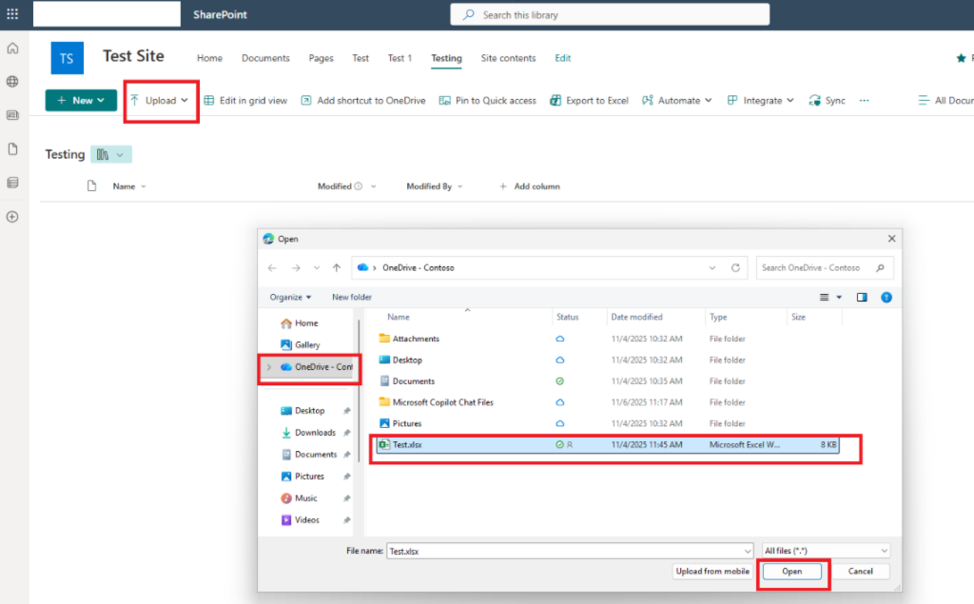Refresh the OneDrive - Contoso folder listing
The width and height of the screenshot is (974, 604).
pos(735,268)
